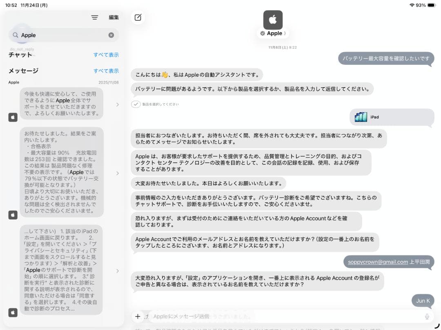Tap the Apple logo beside the sidebar message
The width and height of the screenshot is (441, 330).
coord(13,117)
